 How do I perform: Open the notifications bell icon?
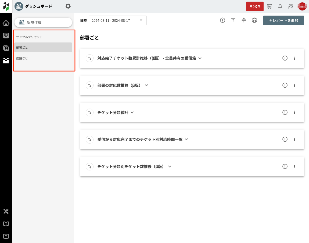click(280, 6)
